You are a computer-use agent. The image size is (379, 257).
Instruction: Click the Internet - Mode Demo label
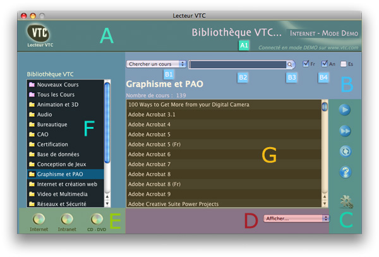click(324, 33)
